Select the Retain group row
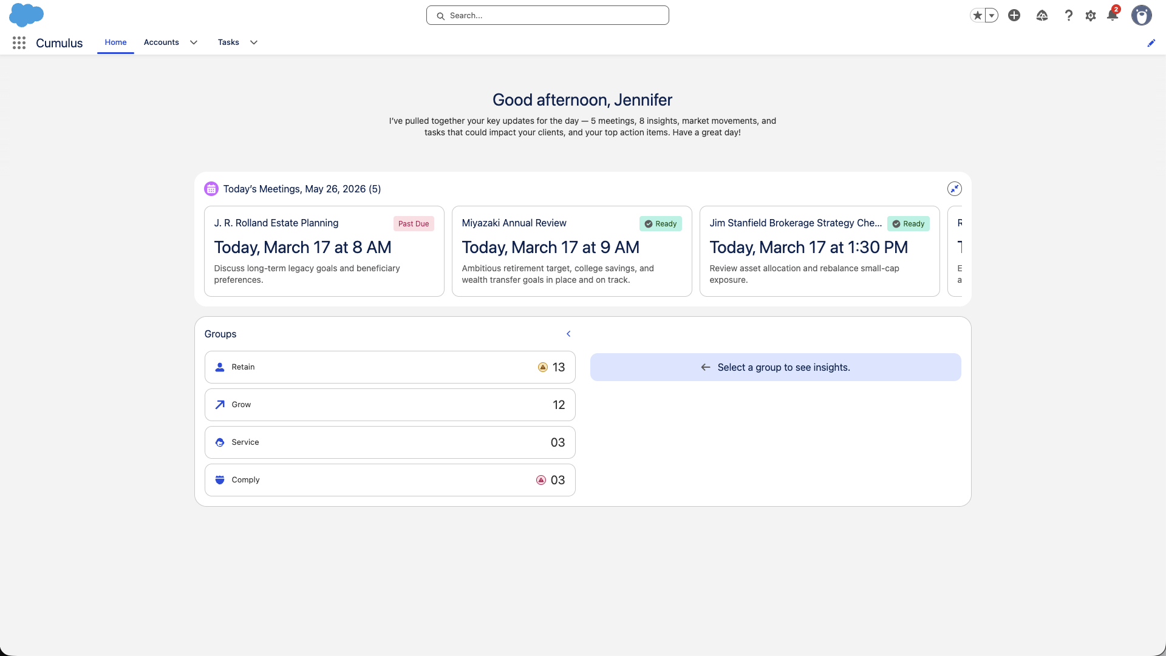 point(390,367)
